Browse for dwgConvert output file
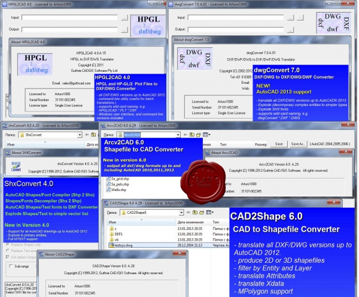The height and width of the screenshot is (297, 359). pyautogui.click(x=291, y=29)
